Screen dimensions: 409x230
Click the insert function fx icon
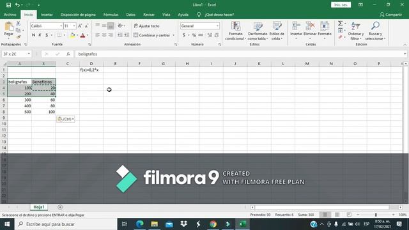[x=68, y=54]
